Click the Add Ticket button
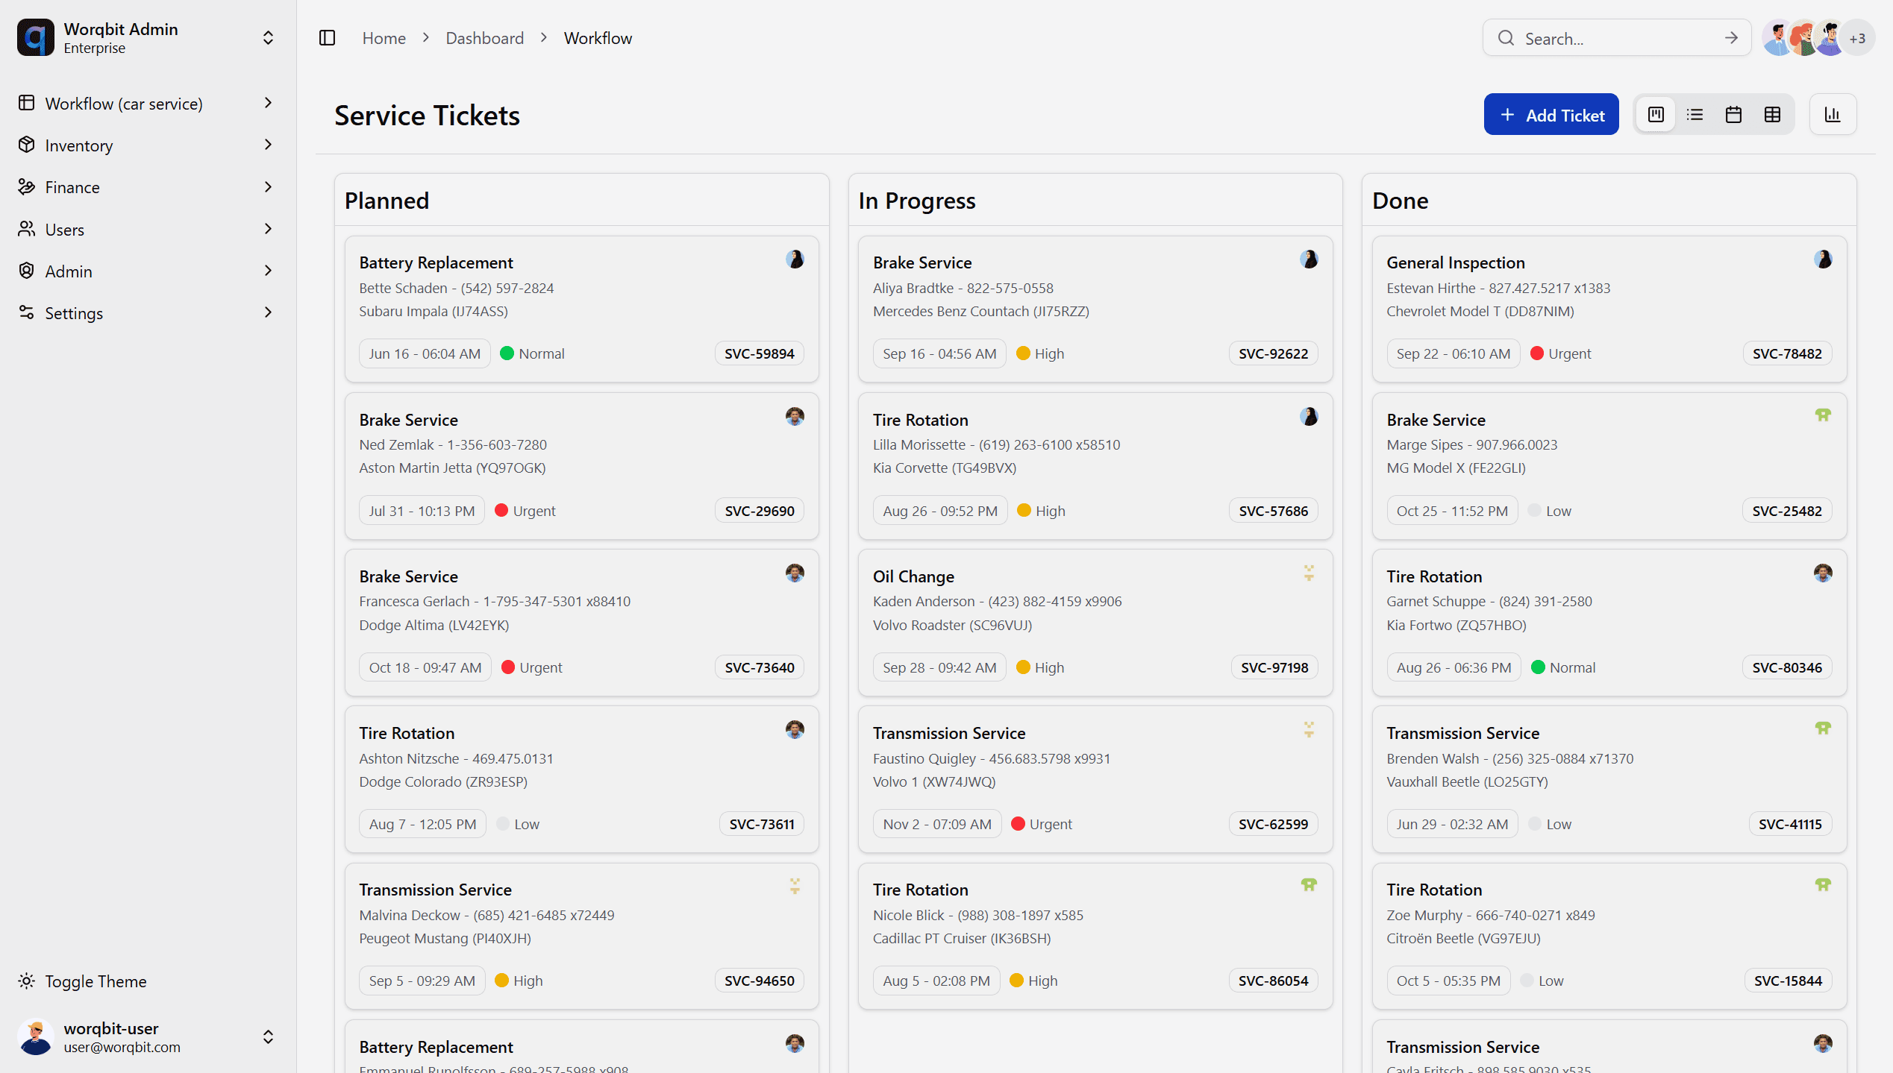Viewport: 1893px width, 1073px height. click(1551, 115)
